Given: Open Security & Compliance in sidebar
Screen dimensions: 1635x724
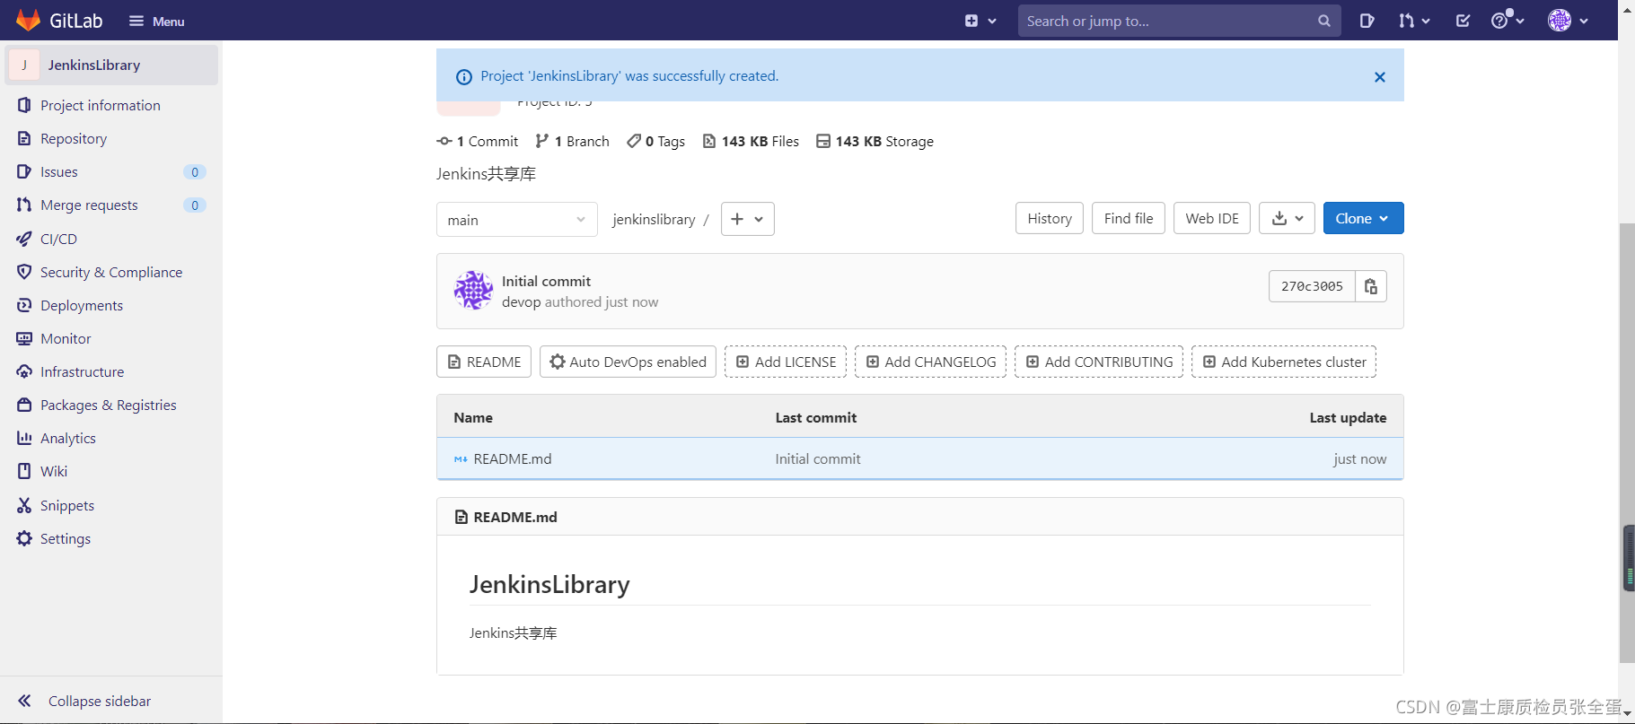Looking at the screenshot, I should (112, 272).
